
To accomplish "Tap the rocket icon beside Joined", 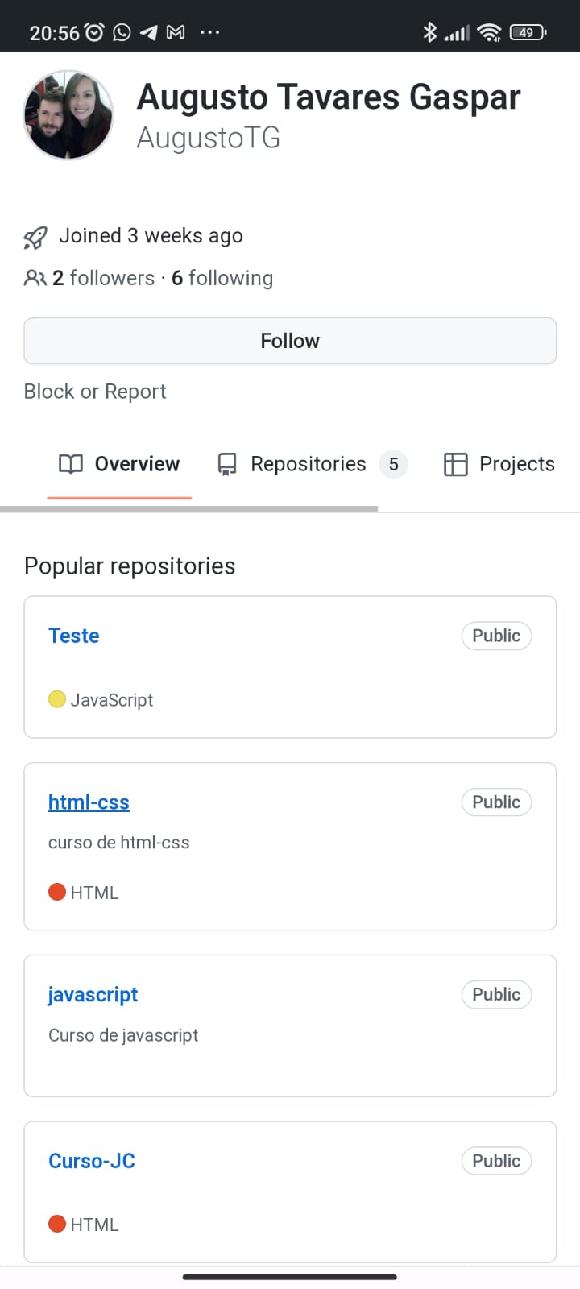I will [x=35, y=237].
